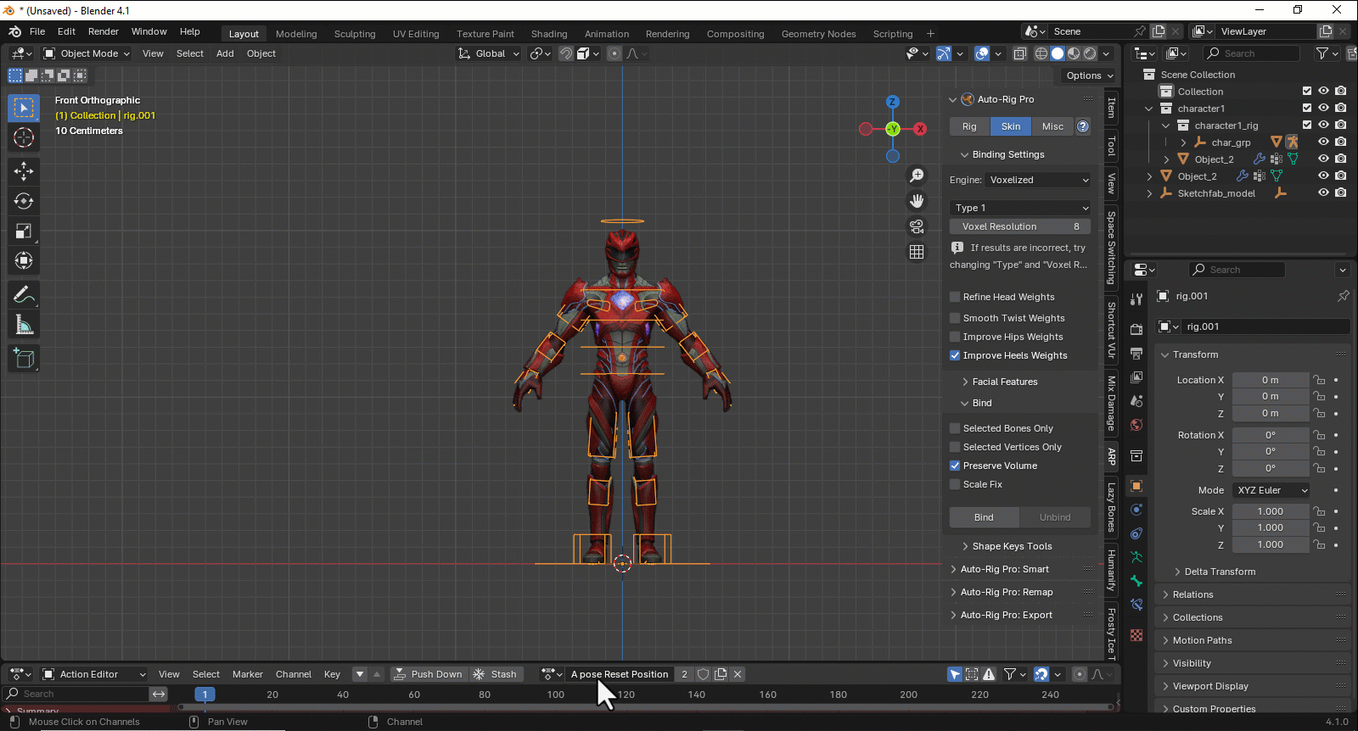
Task: Open the Output properties tab icon
Action: point(1136,353)
